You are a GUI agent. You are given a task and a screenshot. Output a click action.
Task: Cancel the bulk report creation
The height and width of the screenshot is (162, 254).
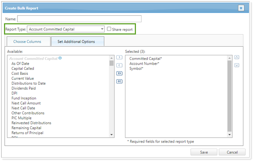[x=233, y=152]
